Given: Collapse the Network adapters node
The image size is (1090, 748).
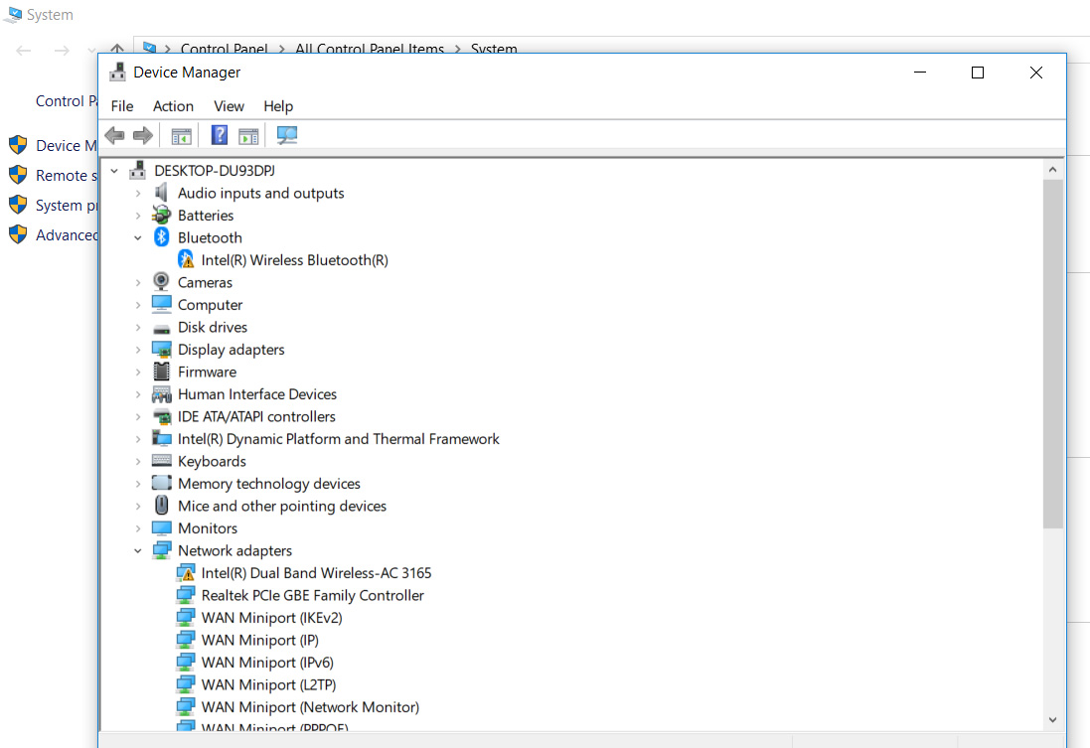Looking at the screenshot, I should (x=138, y=550).
